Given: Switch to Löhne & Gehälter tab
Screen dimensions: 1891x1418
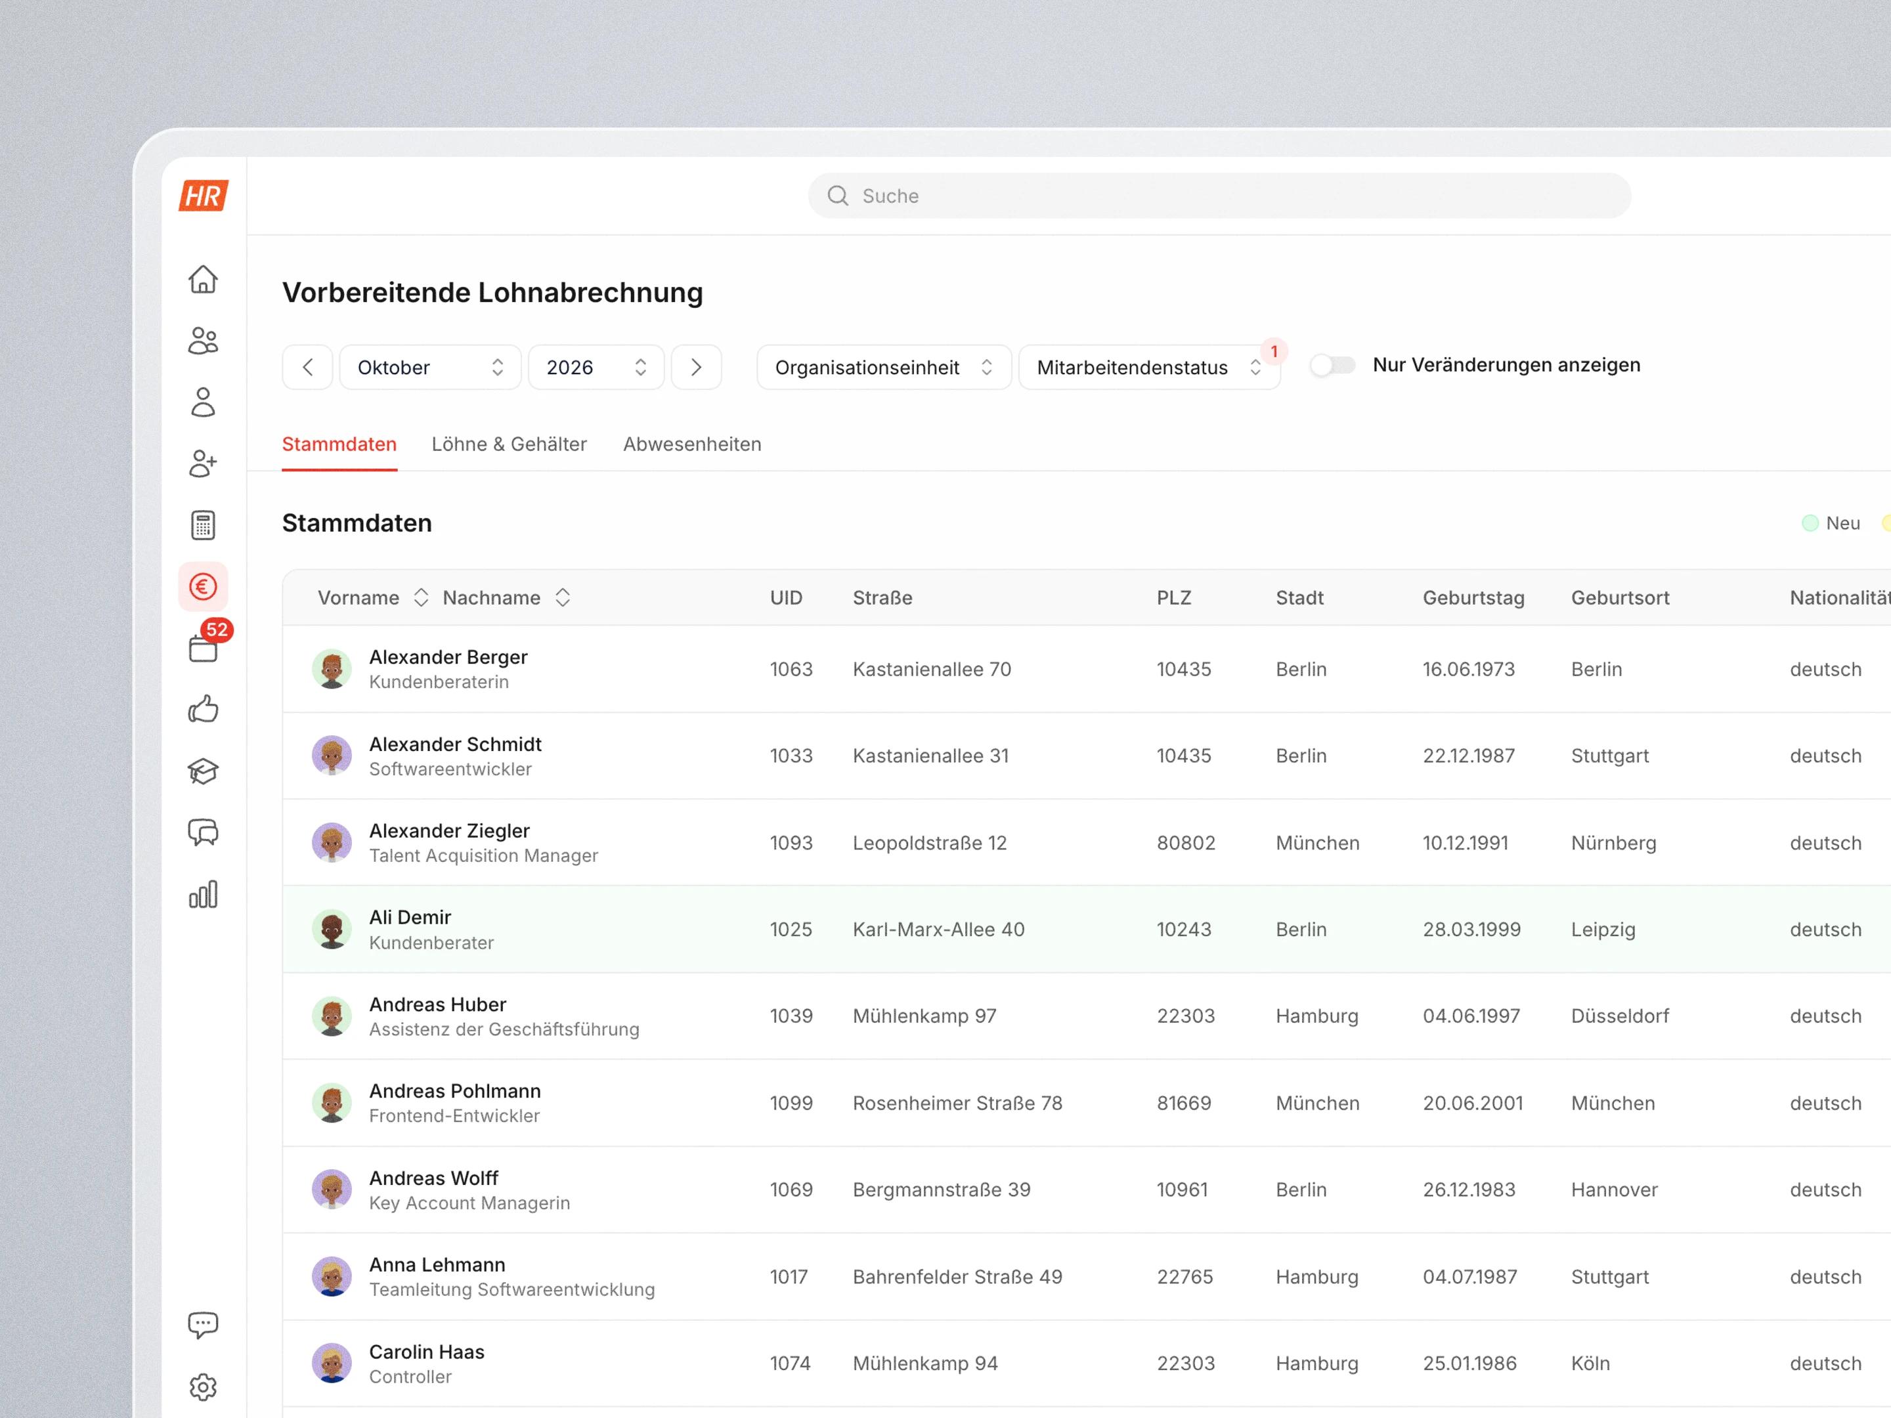Looking at the screenshot, I should (x=509, y=444).
